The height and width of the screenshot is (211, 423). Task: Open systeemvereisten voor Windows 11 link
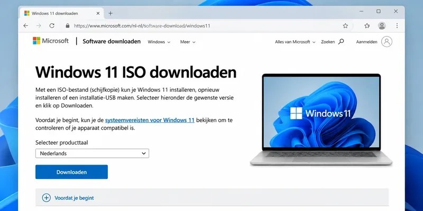(x=150, y=120)
